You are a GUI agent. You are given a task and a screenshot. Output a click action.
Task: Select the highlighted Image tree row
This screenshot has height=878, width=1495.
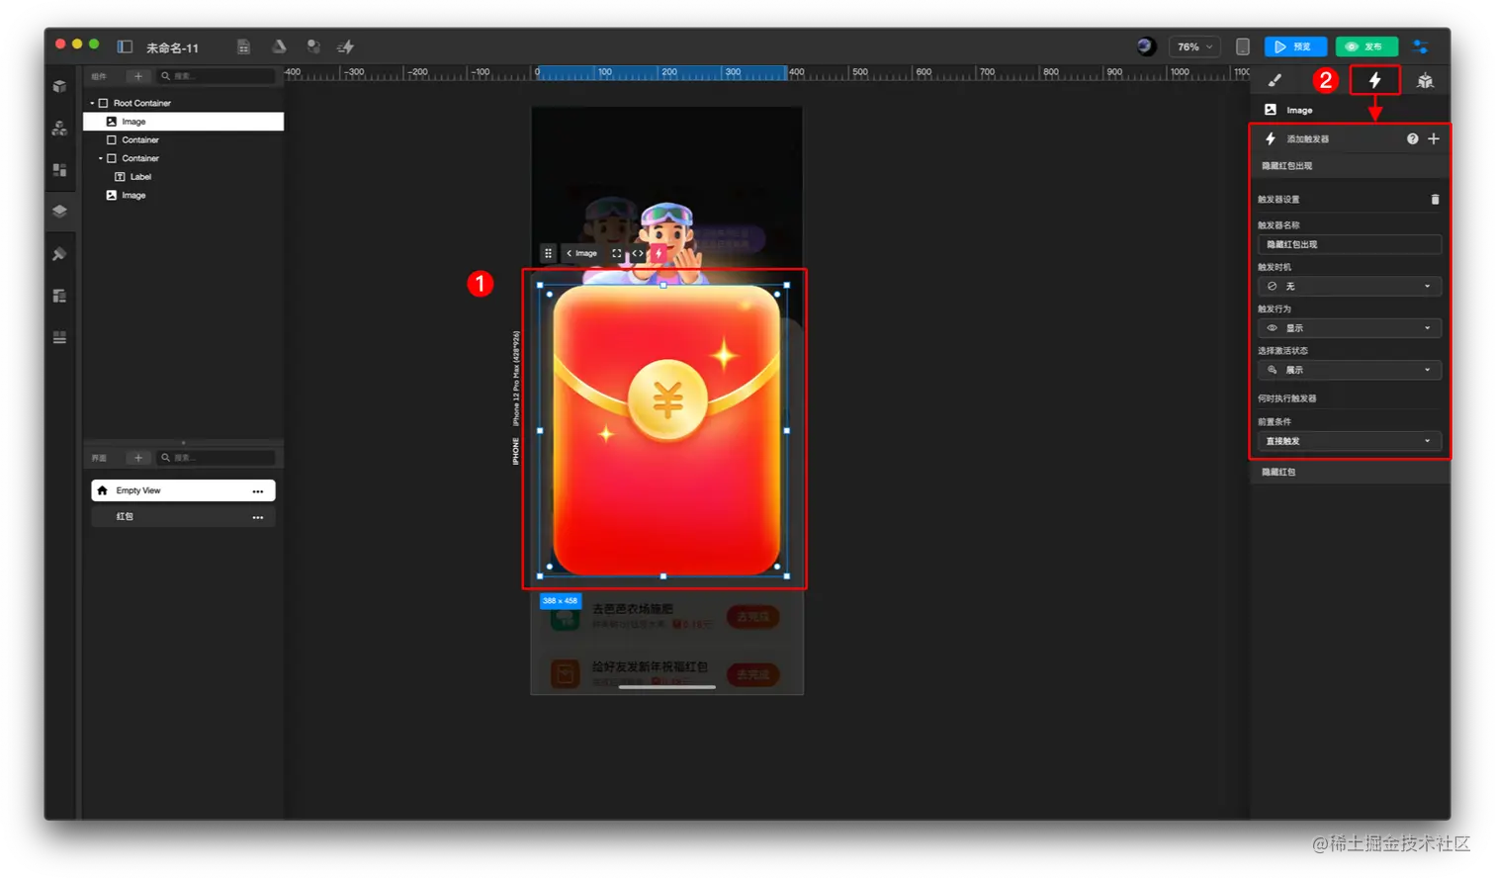pos(184,122)
